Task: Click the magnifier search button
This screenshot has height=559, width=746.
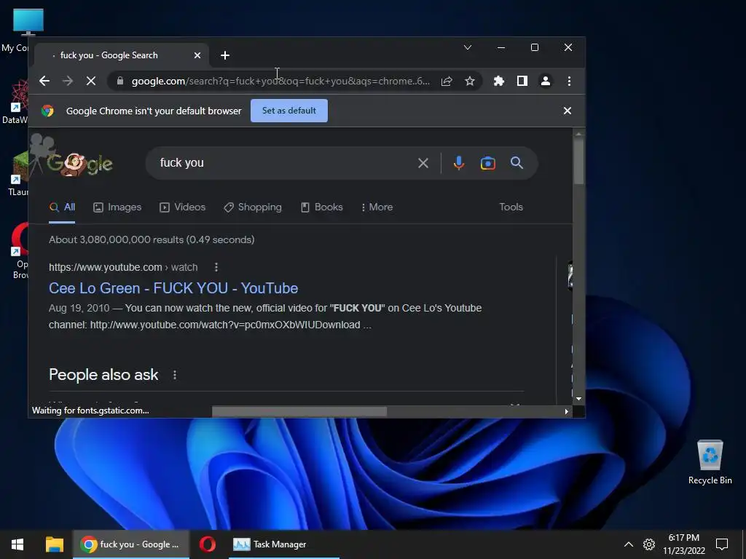Action: [517, 163]
